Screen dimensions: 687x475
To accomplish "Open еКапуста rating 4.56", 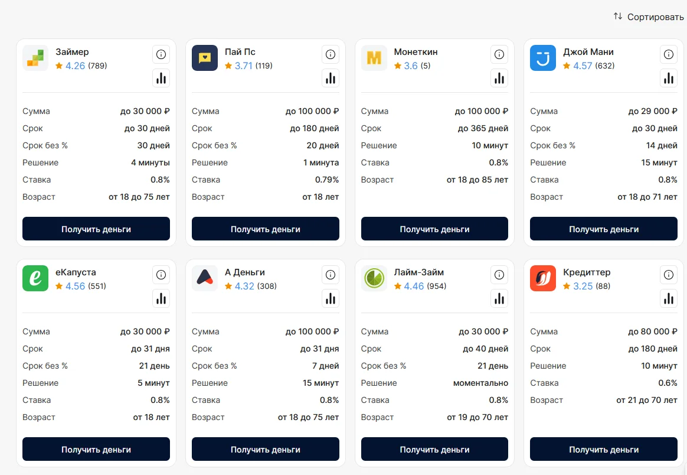I will [x=75, y=286].
